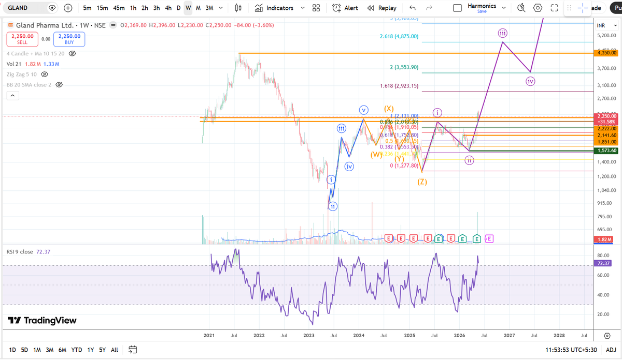Click the magenta E earnings marker
This screenshot has width=622, height=360.
489,238
